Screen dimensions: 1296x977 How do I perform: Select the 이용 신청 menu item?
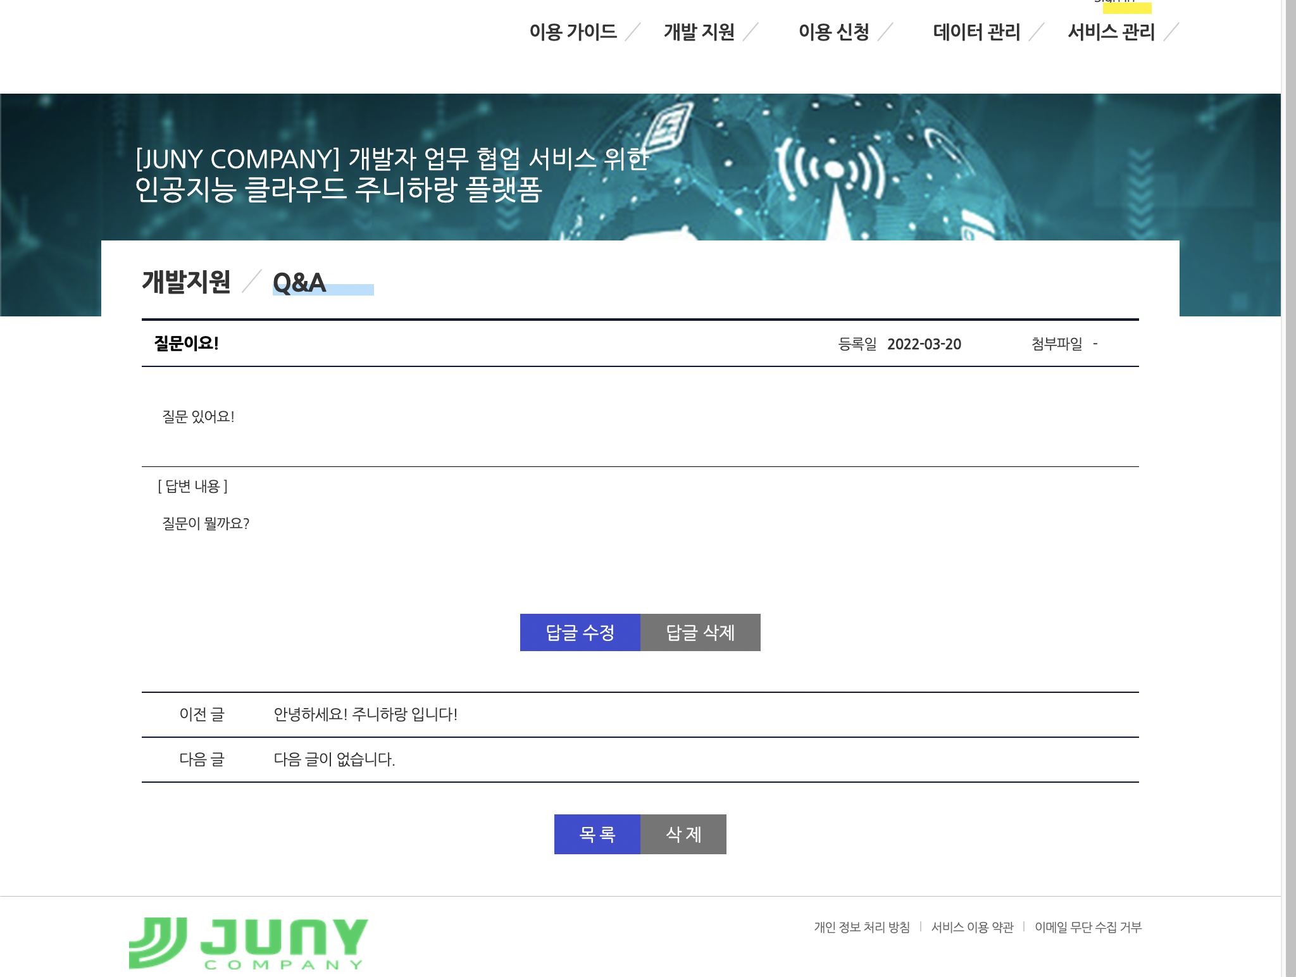(833, 32)
